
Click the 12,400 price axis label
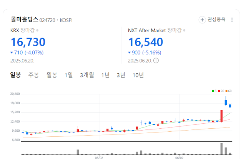(x=15, y=121)
